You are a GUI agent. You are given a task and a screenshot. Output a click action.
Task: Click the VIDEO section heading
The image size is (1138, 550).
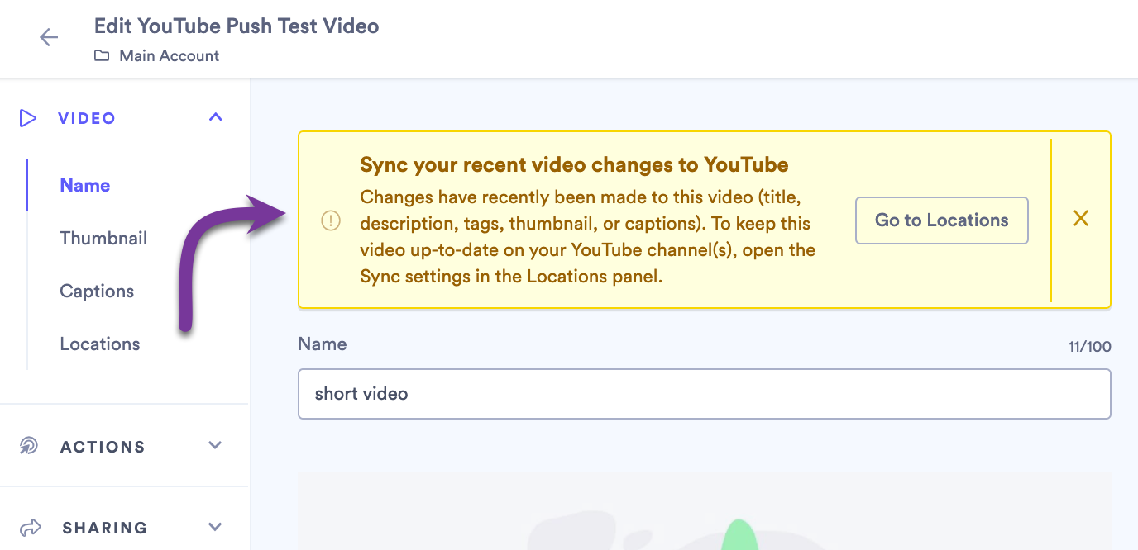[x=87, y=118]
